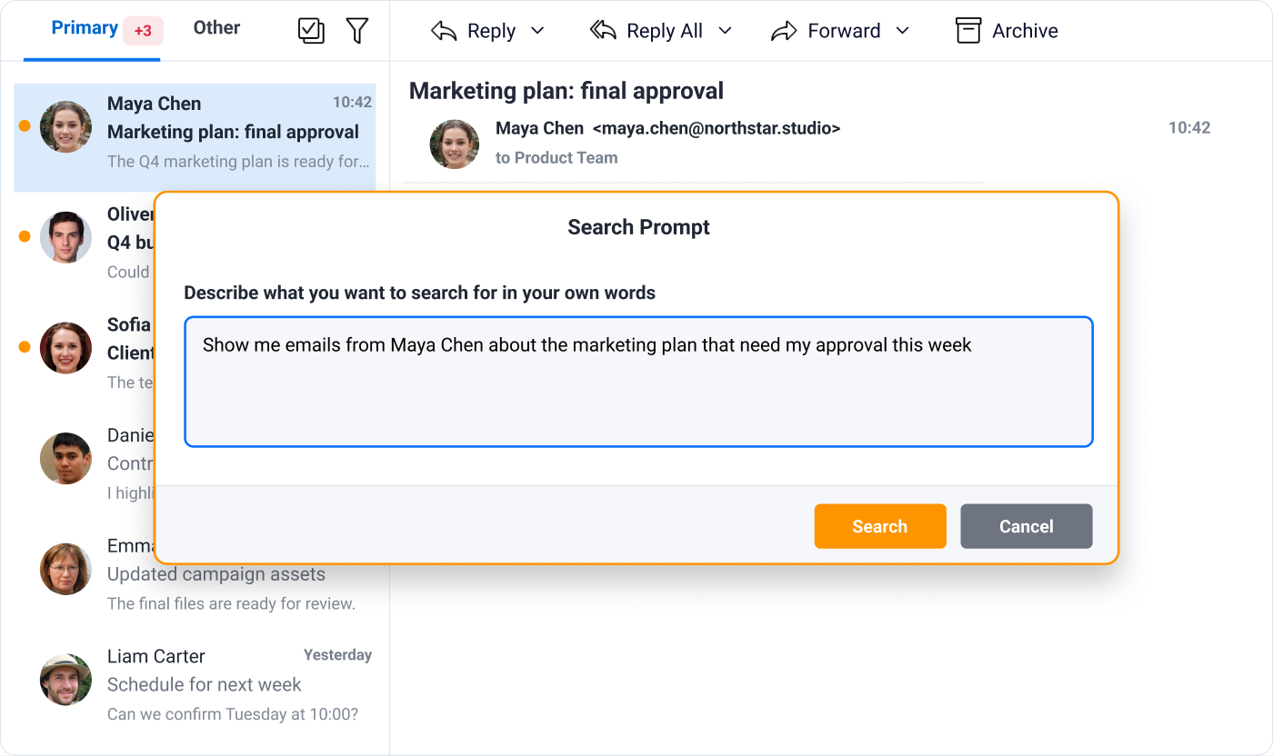Screen dimensions: 1273x756
Task: Click the "Liam Carter" sender name
Action: pos(156,656)
